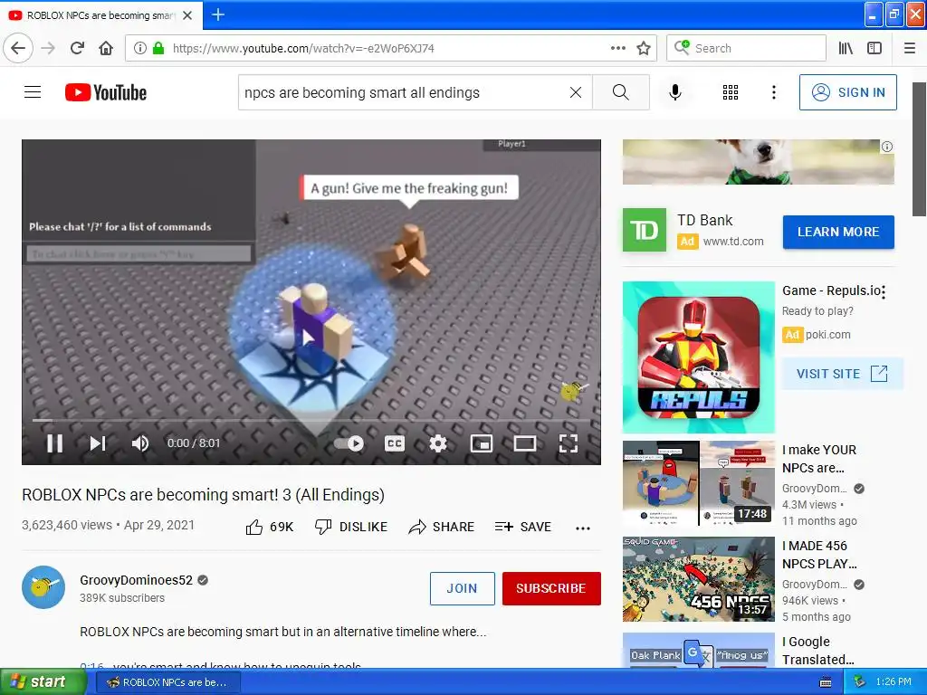Clear the YouTube search query X
Viewport: 927px width, 695px height.
(x=575, y=92)
